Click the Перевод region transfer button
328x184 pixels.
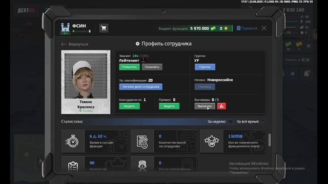point(205,87)
